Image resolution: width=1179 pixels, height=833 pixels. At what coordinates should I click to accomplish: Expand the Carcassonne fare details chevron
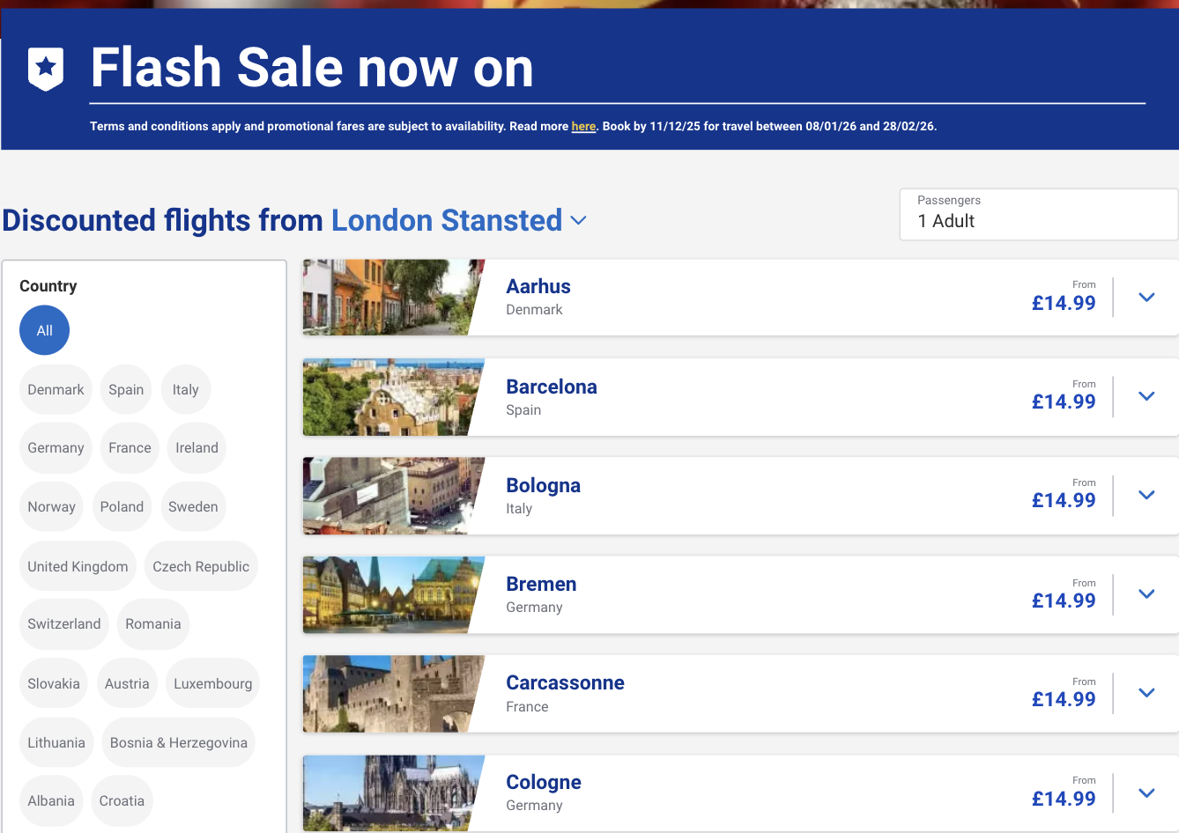[1146, 693]
